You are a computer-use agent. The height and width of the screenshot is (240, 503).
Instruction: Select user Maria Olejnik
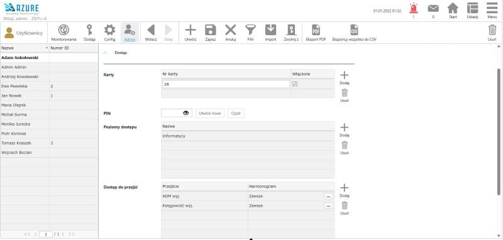(x=49, y=105)
